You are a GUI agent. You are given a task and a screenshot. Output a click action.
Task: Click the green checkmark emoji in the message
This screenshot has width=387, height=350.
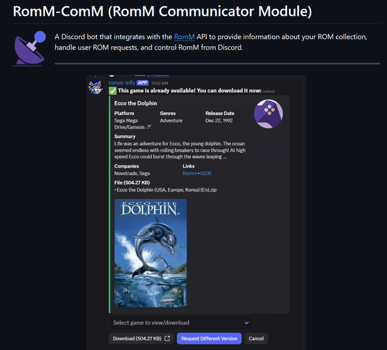[112, 91]
